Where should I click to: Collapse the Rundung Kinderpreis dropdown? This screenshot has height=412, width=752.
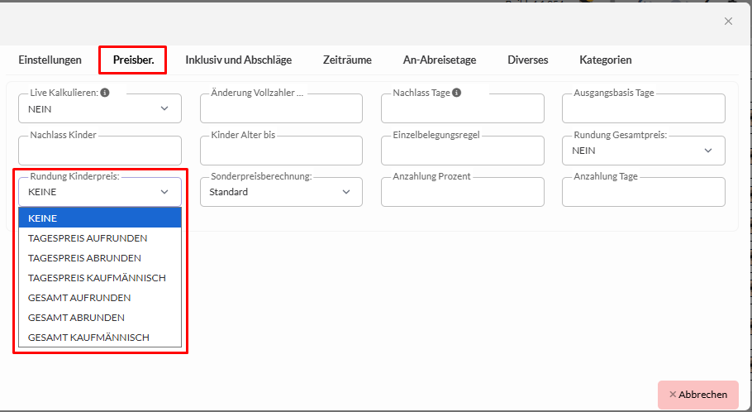point(99,192)
